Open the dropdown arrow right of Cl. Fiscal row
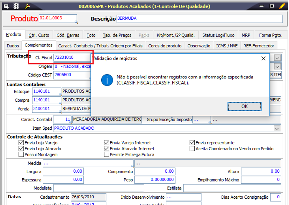289x205 pixels. [x=277, y=58]
